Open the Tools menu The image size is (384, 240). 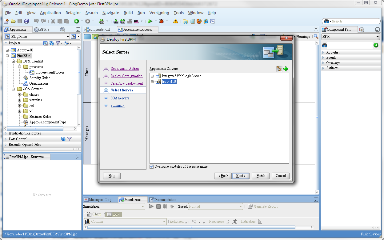click(x=178, y=13)
